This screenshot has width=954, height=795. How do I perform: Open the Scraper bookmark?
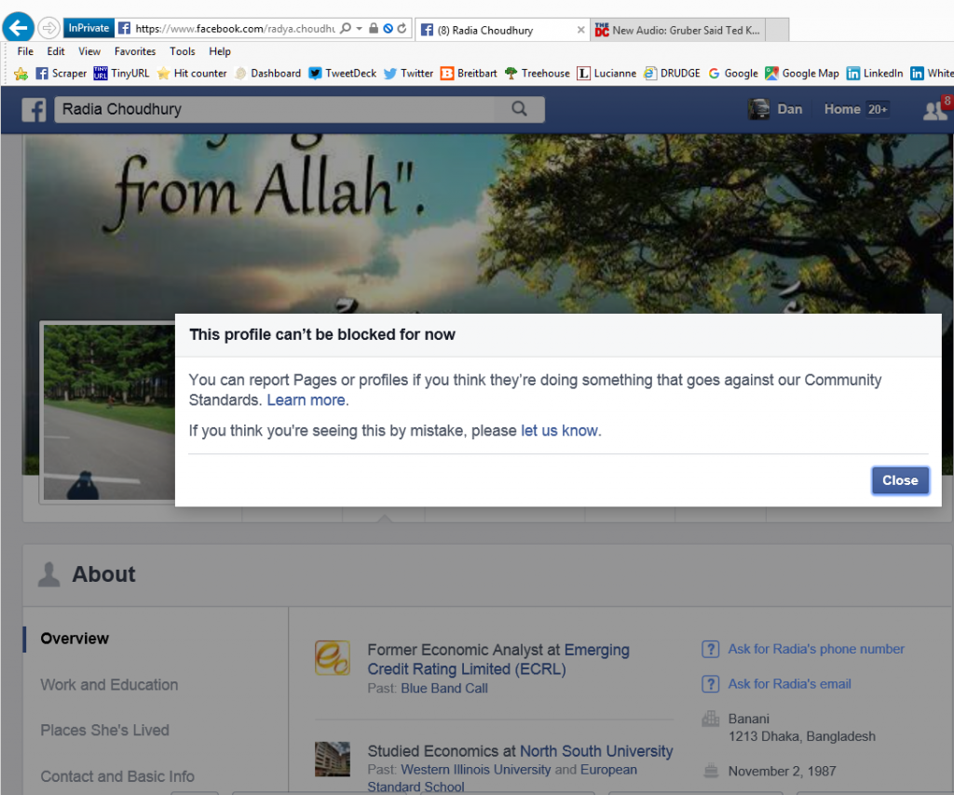pos(61,74)
